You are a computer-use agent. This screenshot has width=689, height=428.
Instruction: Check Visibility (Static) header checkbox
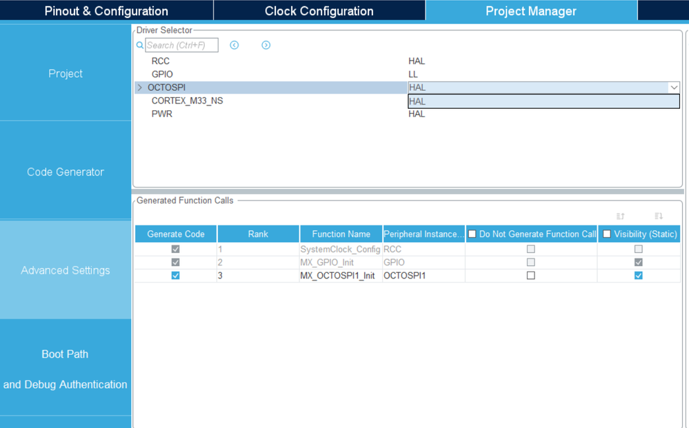tap(607, 234)
